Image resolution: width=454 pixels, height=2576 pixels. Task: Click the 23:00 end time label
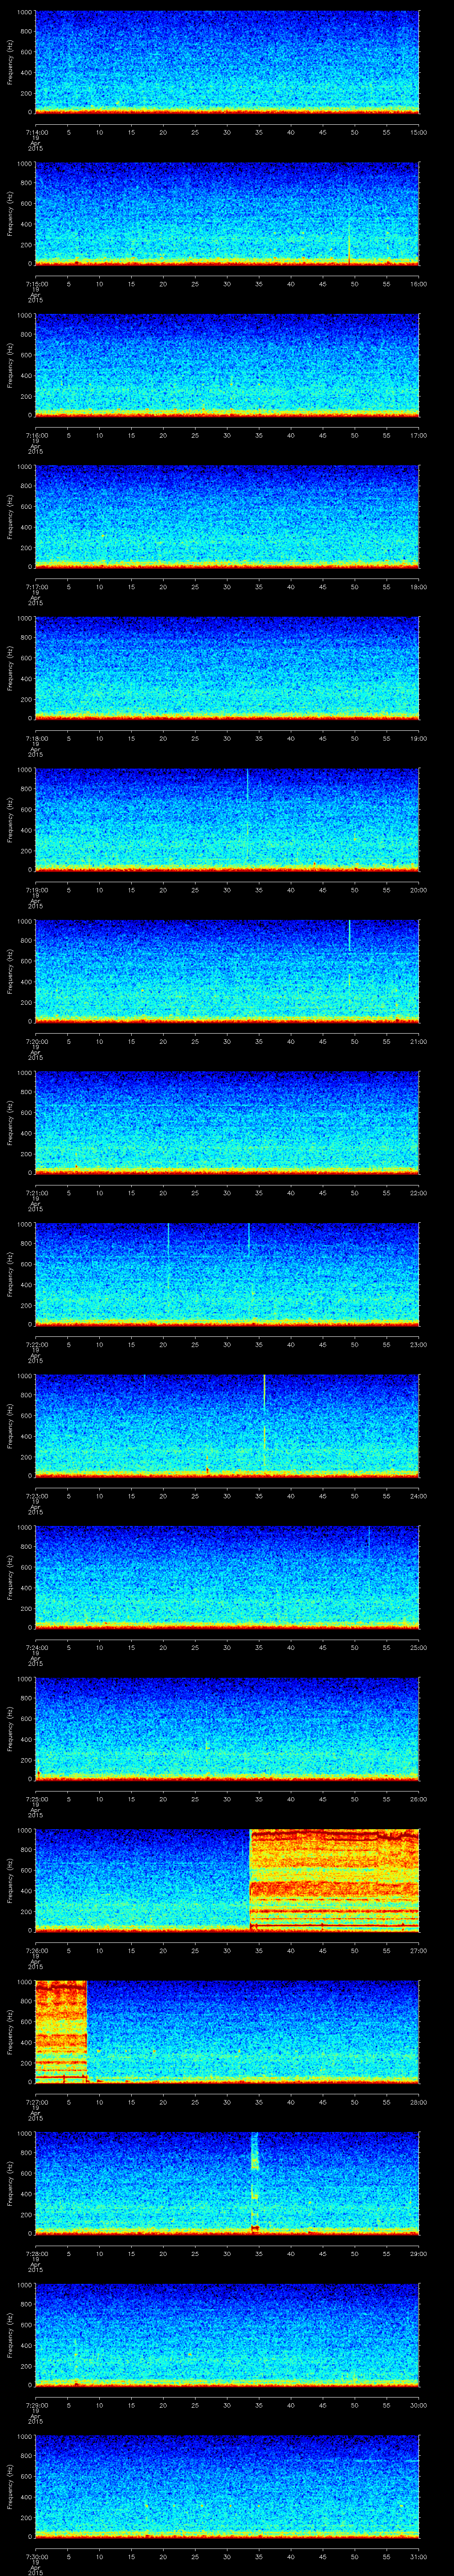click(418, 1344)
